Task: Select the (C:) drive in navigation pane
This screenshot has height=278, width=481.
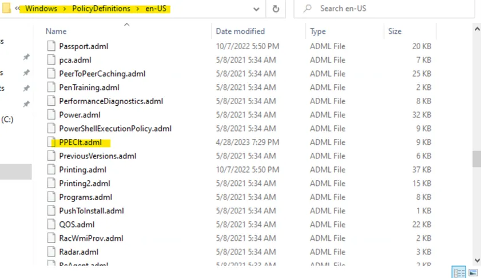Action: coord(7,120)
